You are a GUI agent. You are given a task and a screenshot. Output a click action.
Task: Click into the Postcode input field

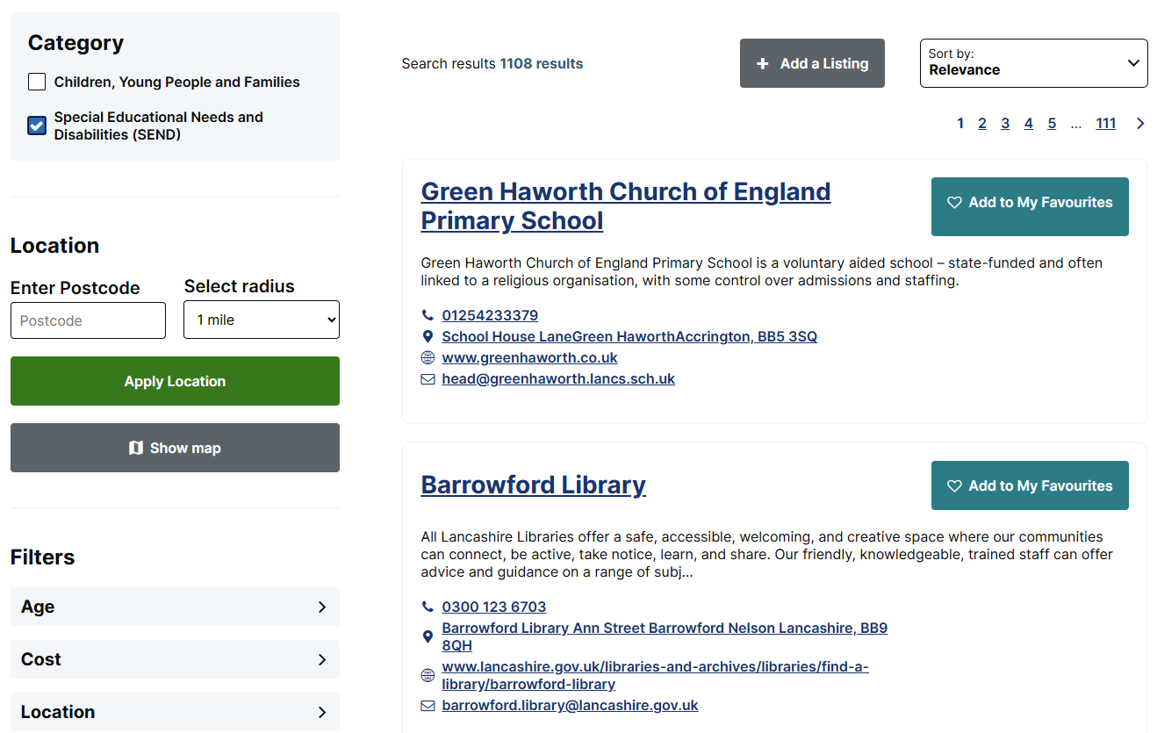[88, 320]
